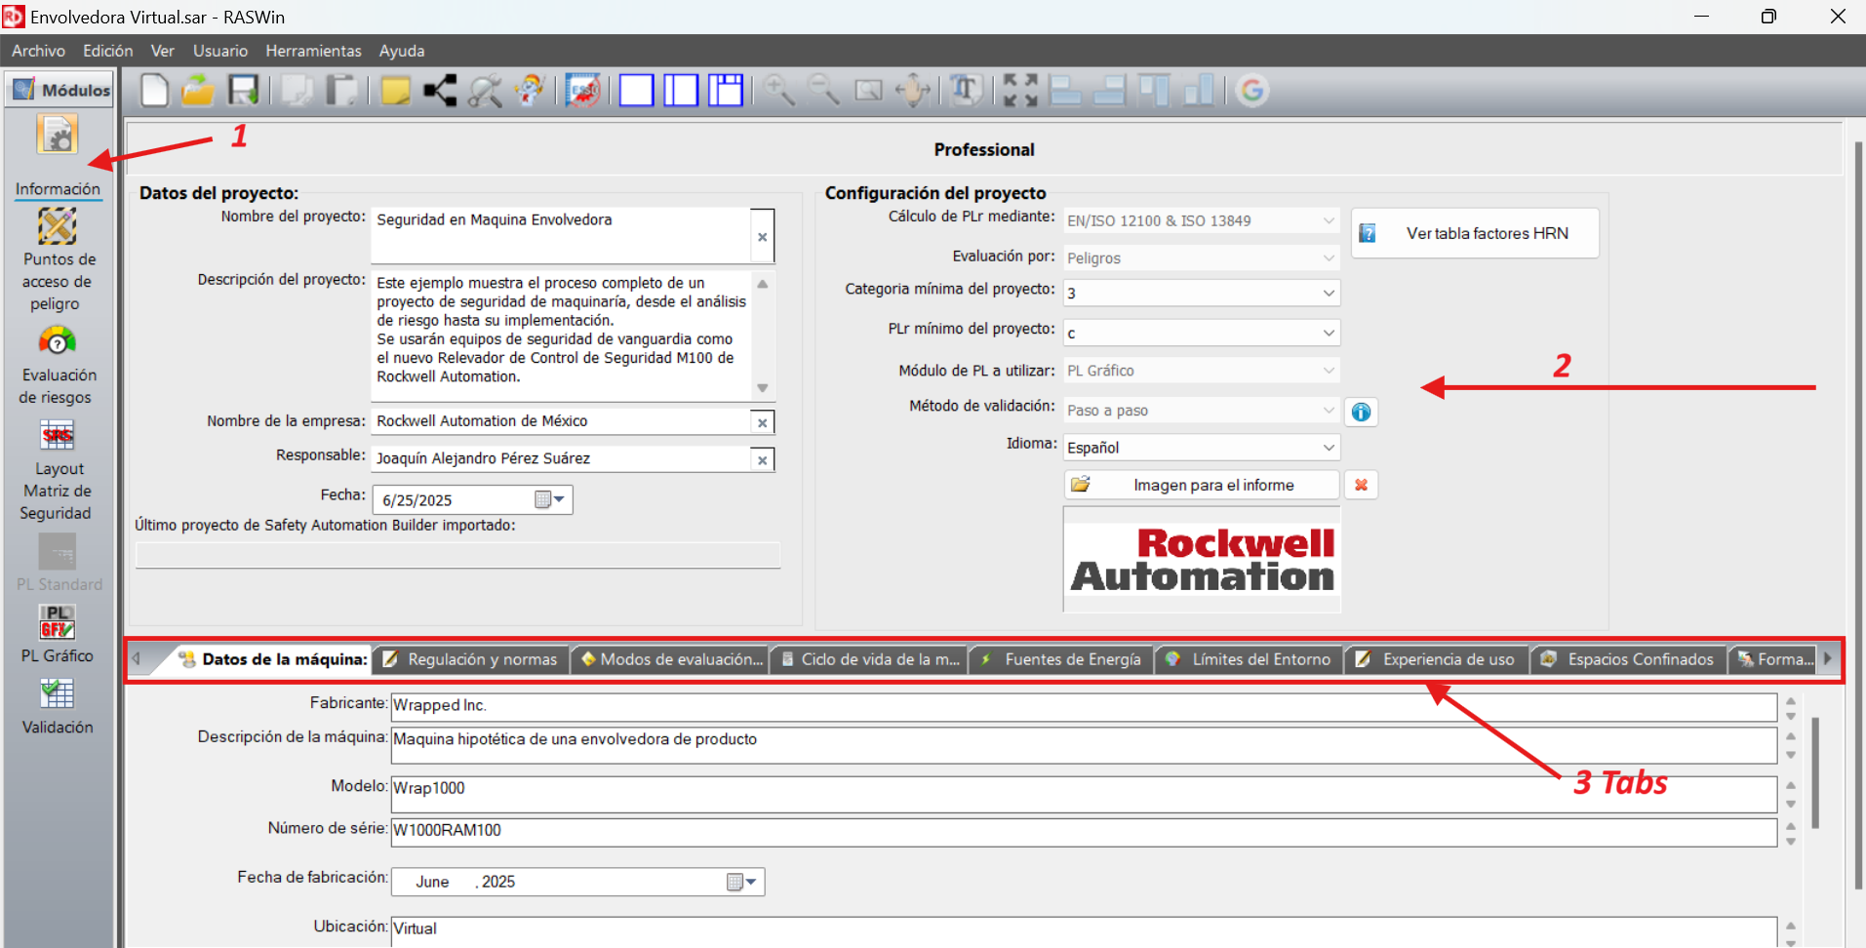The image size is (1866, 948).
Task: Remove report image with red X icon
Action: click(x=1361, y=485)
